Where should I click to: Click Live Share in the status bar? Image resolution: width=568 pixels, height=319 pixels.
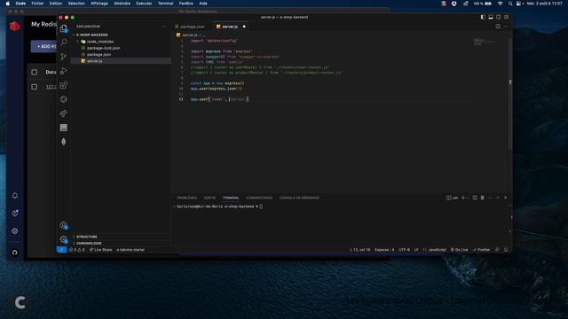click(100, 250)
